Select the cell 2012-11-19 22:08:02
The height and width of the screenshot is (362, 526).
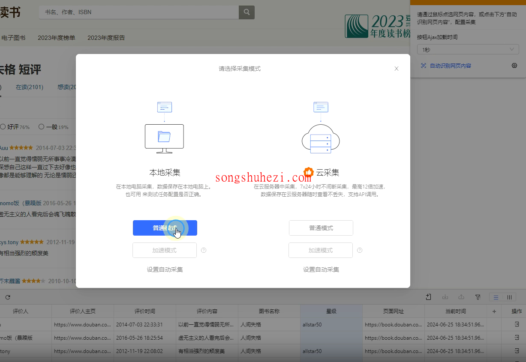pos(145,351)
